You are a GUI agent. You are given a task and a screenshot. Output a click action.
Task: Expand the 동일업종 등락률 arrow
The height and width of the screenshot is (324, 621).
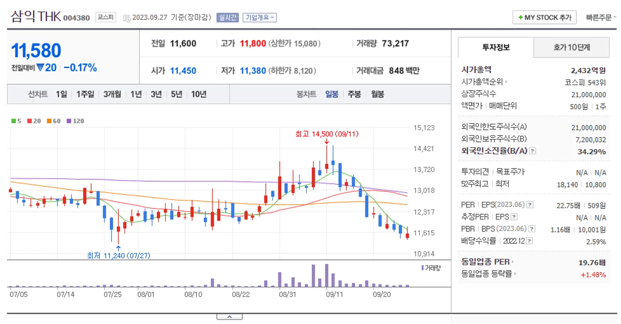click(x=515, y=274)
